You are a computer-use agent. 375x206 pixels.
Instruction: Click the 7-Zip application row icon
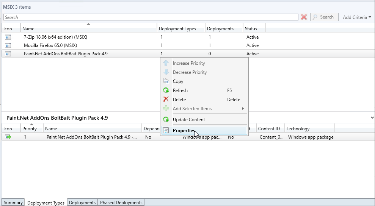8,37
